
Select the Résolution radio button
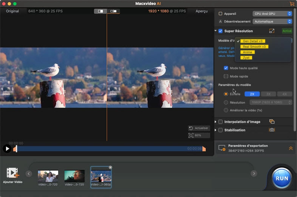[x=226, y=102]
